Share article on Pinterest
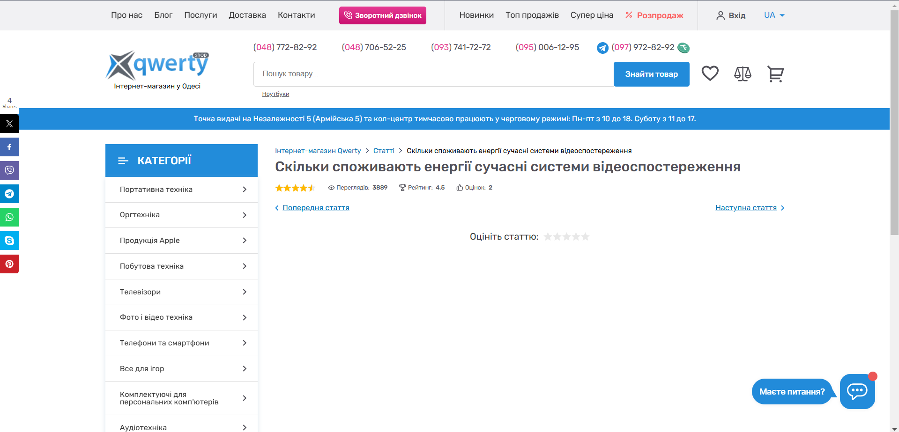 pyautogui.click(x=9, y=264)
